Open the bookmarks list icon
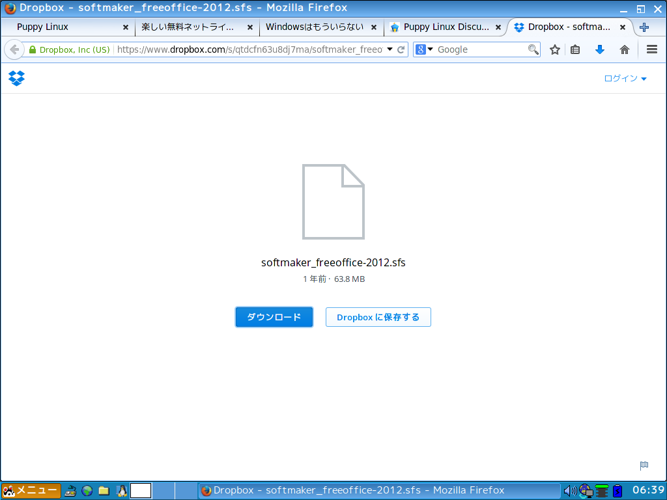The width and height of the screenshot is (667, 500). (x=575, y=49)
